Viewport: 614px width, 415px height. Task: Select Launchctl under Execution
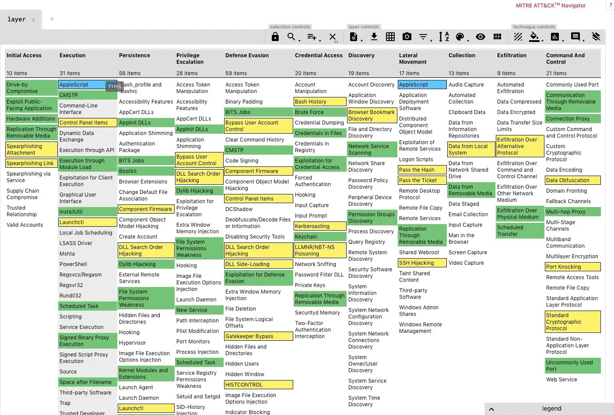click(x=88, y=222)
